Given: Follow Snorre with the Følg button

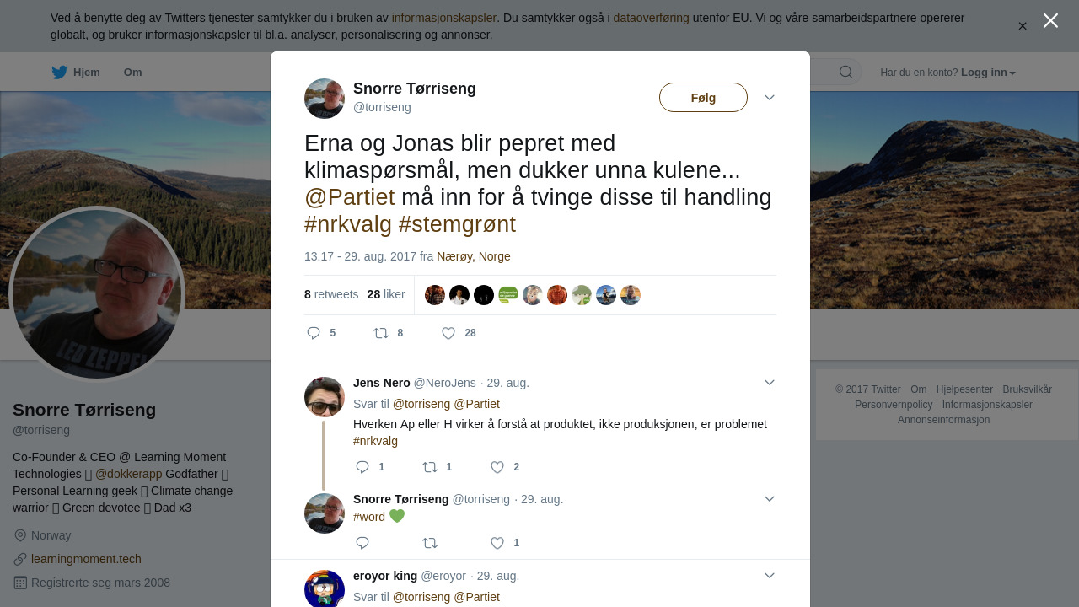Looking at the screenshot, I should click(703, 98).
